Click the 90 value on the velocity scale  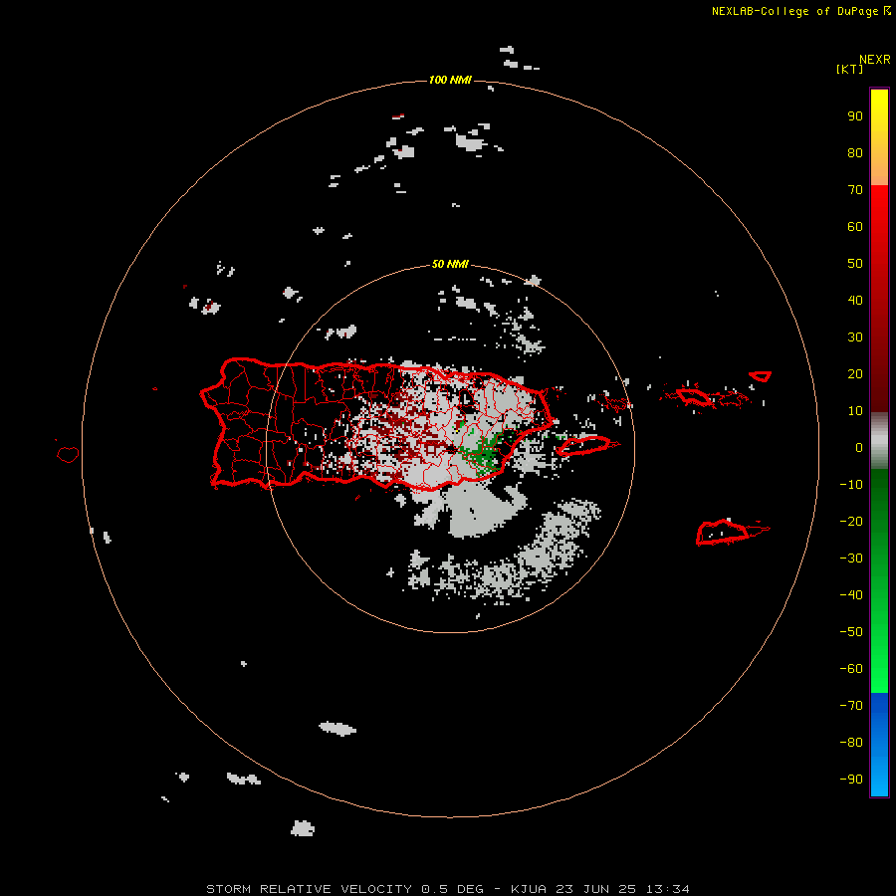tap(855, 116)
